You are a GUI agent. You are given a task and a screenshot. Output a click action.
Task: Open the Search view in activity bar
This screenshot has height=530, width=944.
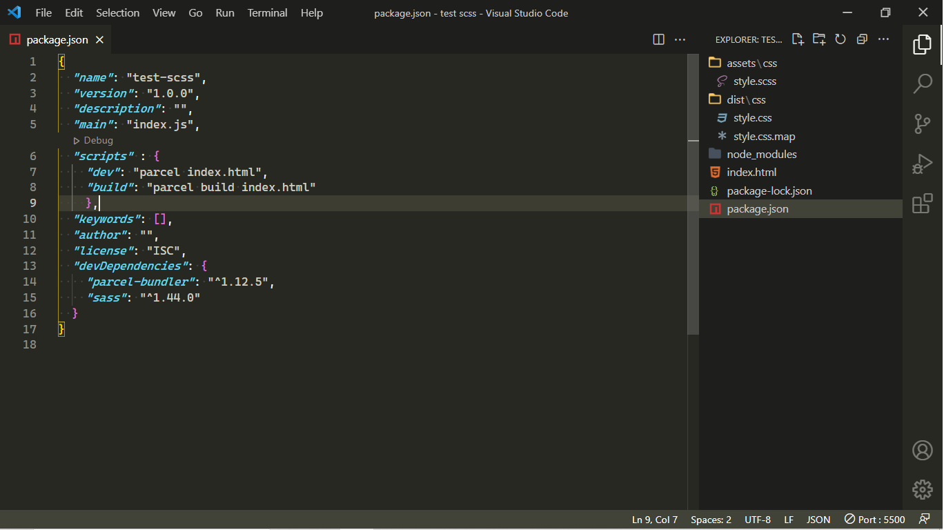tap(923, 84)
